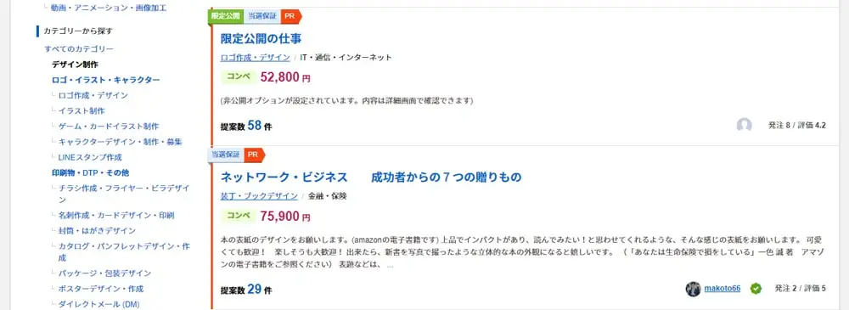Open ネットワーク・ビジネス 成功者からの７つの贈りもの listing
849x310 pixels.
pos(371,178)
